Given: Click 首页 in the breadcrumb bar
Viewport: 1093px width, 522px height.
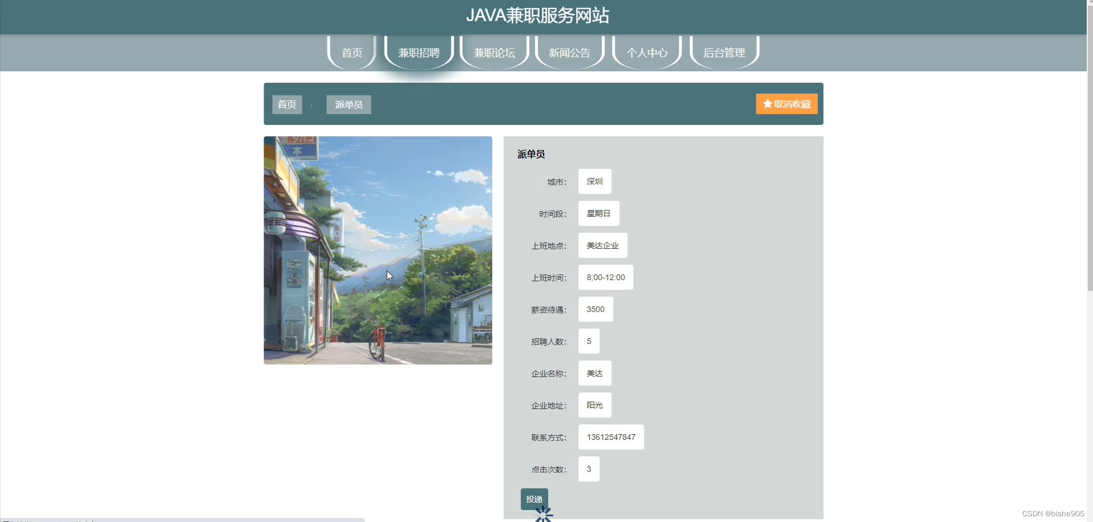Looking at the screenshot, I should [286, 104].
